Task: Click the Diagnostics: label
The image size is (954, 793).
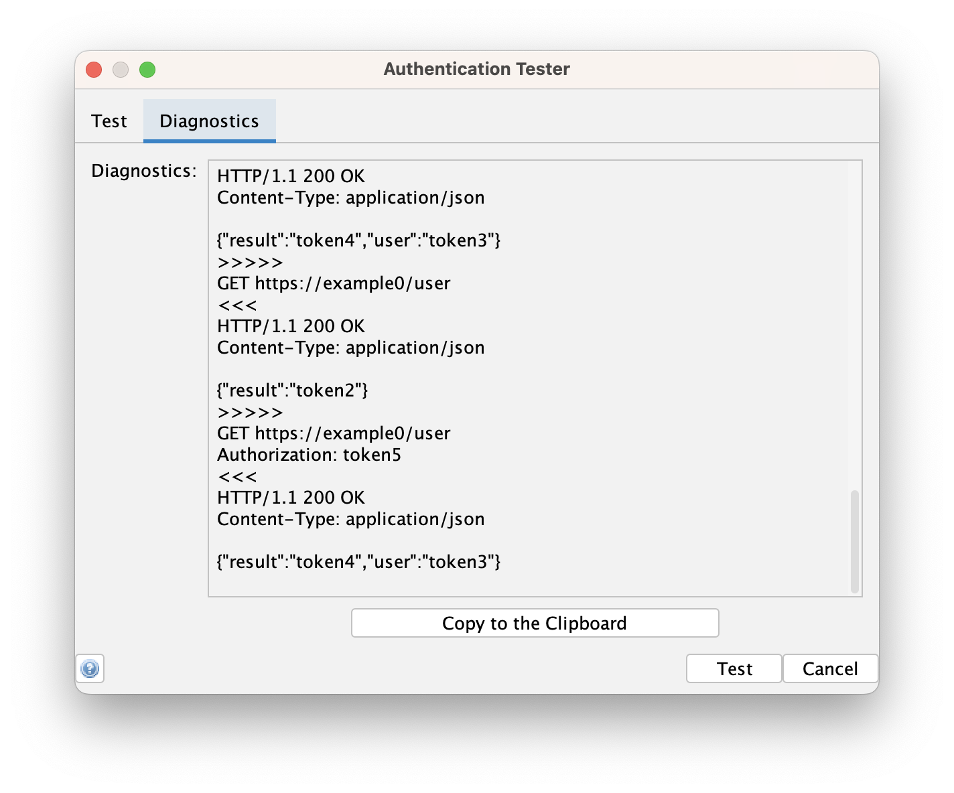Action: point(143,171)
